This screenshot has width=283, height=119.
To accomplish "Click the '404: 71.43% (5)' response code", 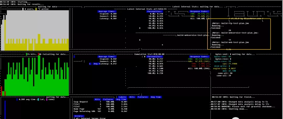I will 200,16.
